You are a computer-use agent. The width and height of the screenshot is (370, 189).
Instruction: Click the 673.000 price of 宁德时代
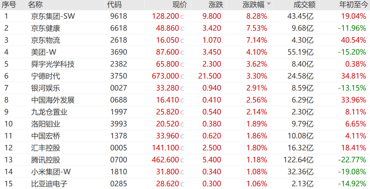click(x=165, y=76)
